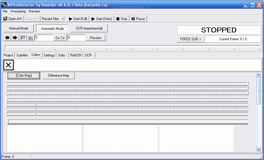
Task: Click the topmost color range slider thumb
Action: click(248, 83)
